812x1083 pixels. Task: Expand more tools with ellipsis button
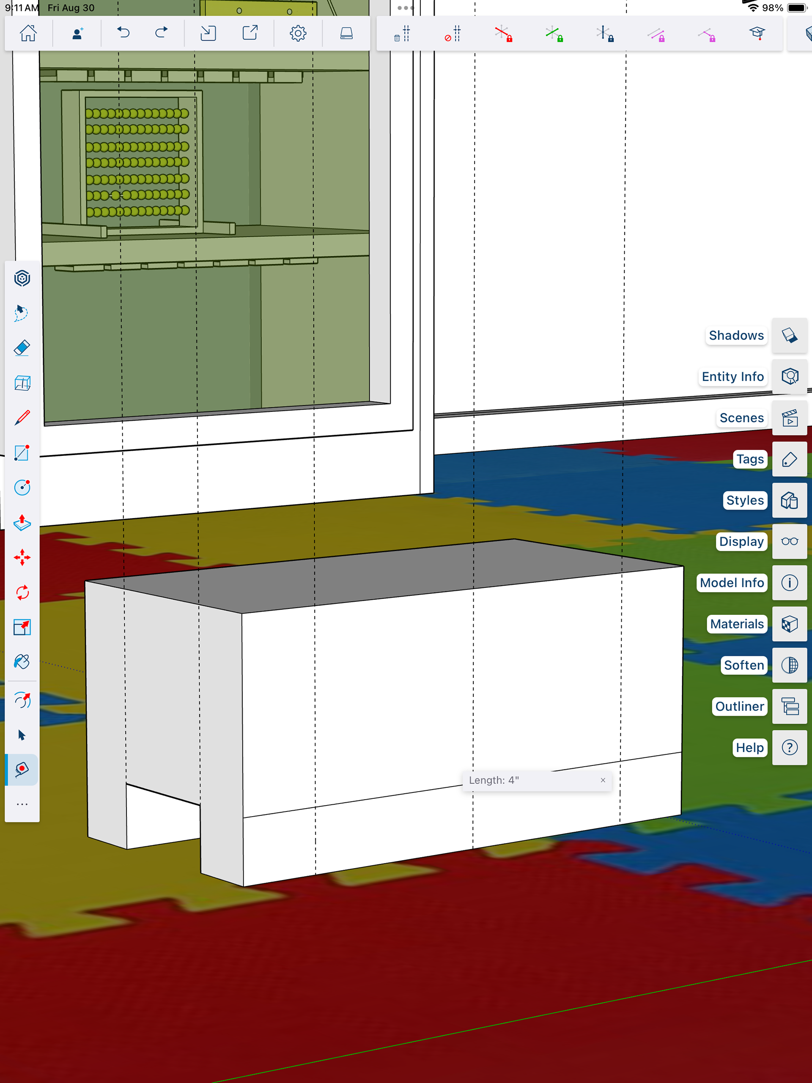22,804
